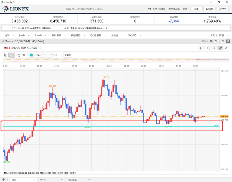
Task: Click the eraser tool icon
Action: click(x=24, y=55)
